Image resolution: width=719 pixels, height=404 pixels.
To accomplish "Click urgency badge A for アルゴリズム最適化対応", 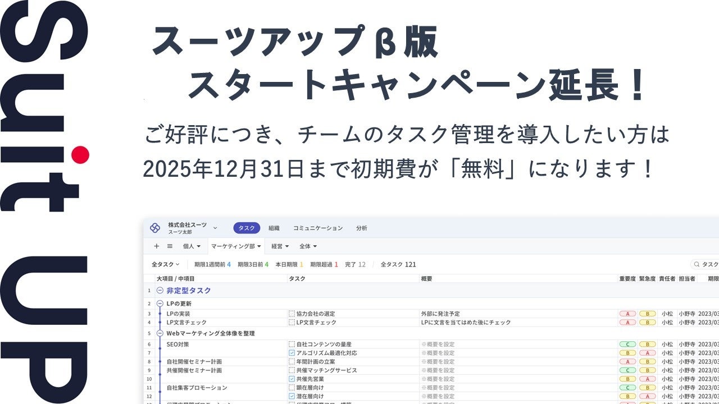I will tap(647, 353).
